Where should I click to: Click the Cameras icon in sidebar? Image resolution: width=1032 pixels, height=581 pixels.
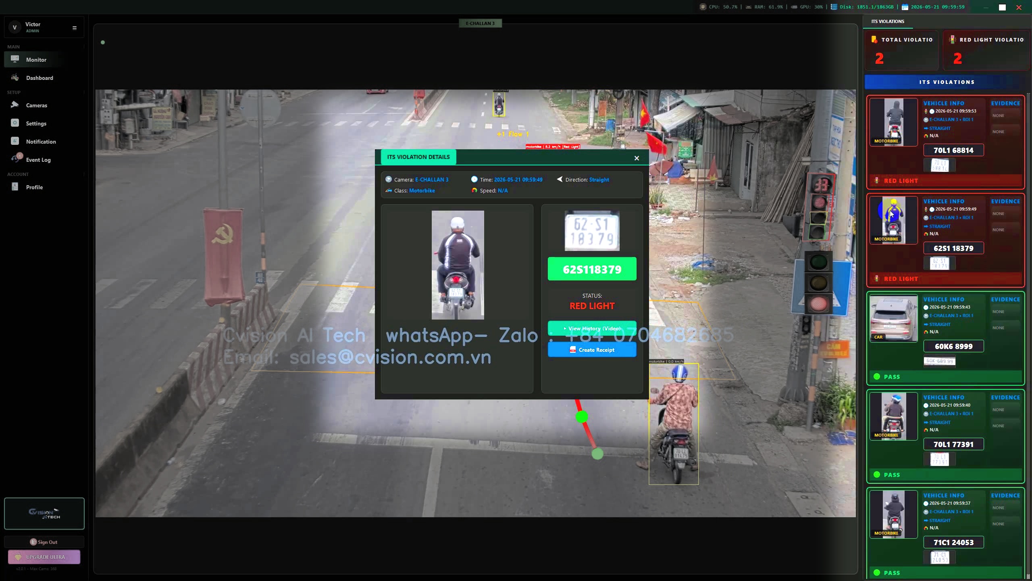click(x=15, y=105)
